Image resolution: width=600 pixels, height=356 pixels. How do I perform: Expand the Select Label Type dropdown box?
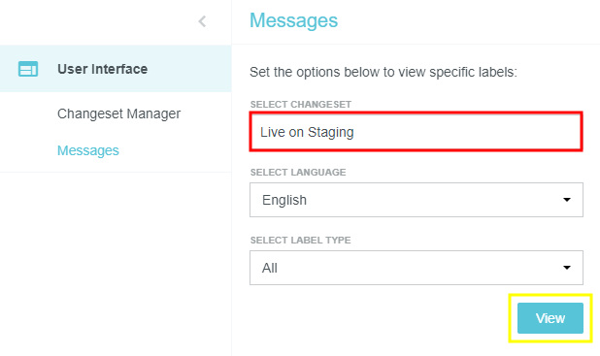417,268
